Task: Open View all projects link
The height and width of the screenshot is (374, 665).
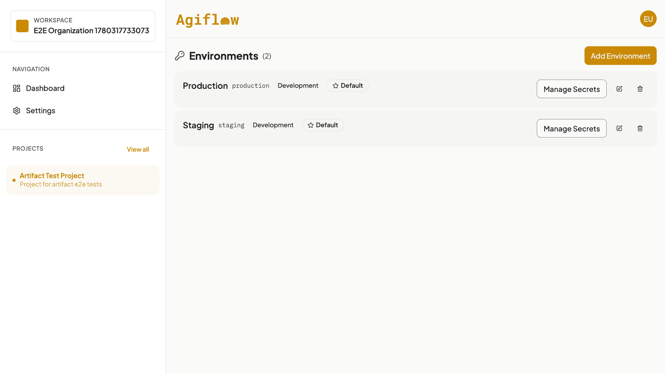Action: click(138, 149)
